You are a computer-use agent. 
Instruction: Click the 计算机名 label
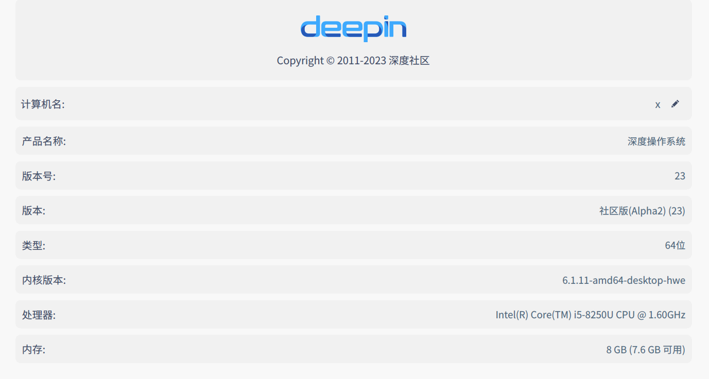(x=43, y=104)
